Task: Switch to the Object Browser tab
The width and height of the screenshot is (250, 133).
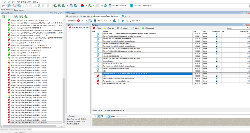Action: tap(19, 10)
